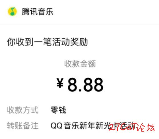The height and width of the screenshot is (139, 159).
Task: Click the 钱 character in 零钱
Action: click(x=63, y=110)
